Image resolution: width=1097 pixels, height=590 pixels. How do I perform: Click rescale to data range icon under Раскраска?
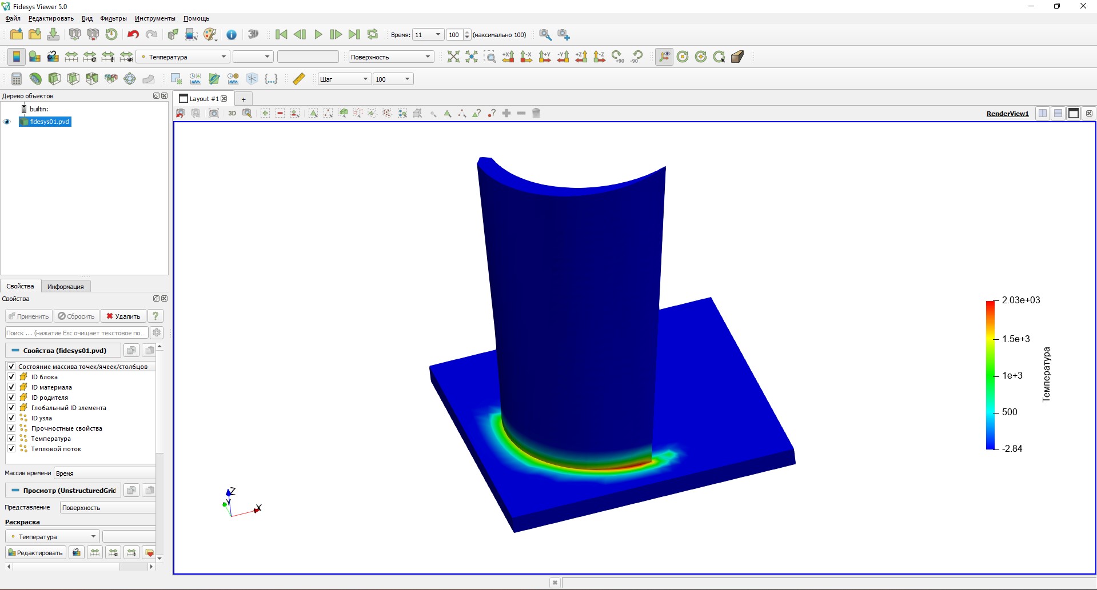click(95, 552)
